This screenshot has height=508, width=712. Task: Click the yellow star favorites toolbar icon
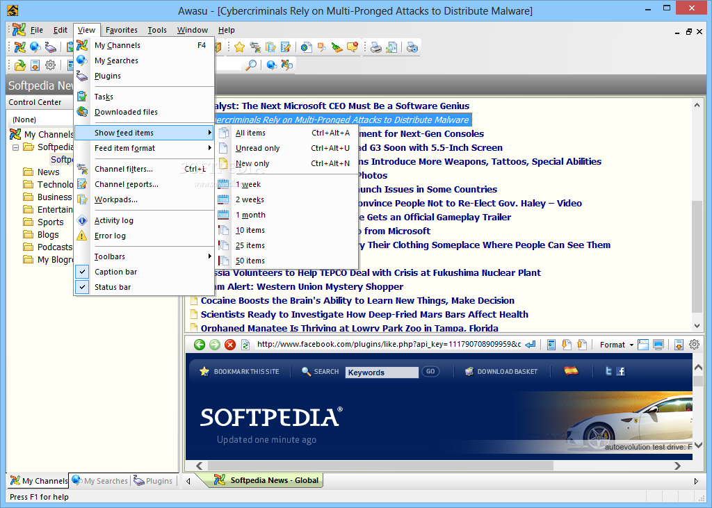tap(240, 47)
